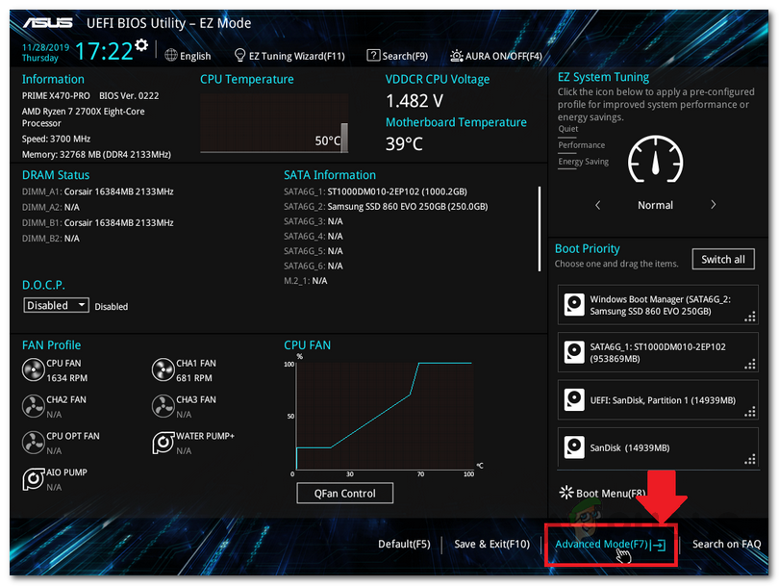This screenshot has height=586, width=779.
Task: Click the SATA Information scrollbar
Action: 540,229
